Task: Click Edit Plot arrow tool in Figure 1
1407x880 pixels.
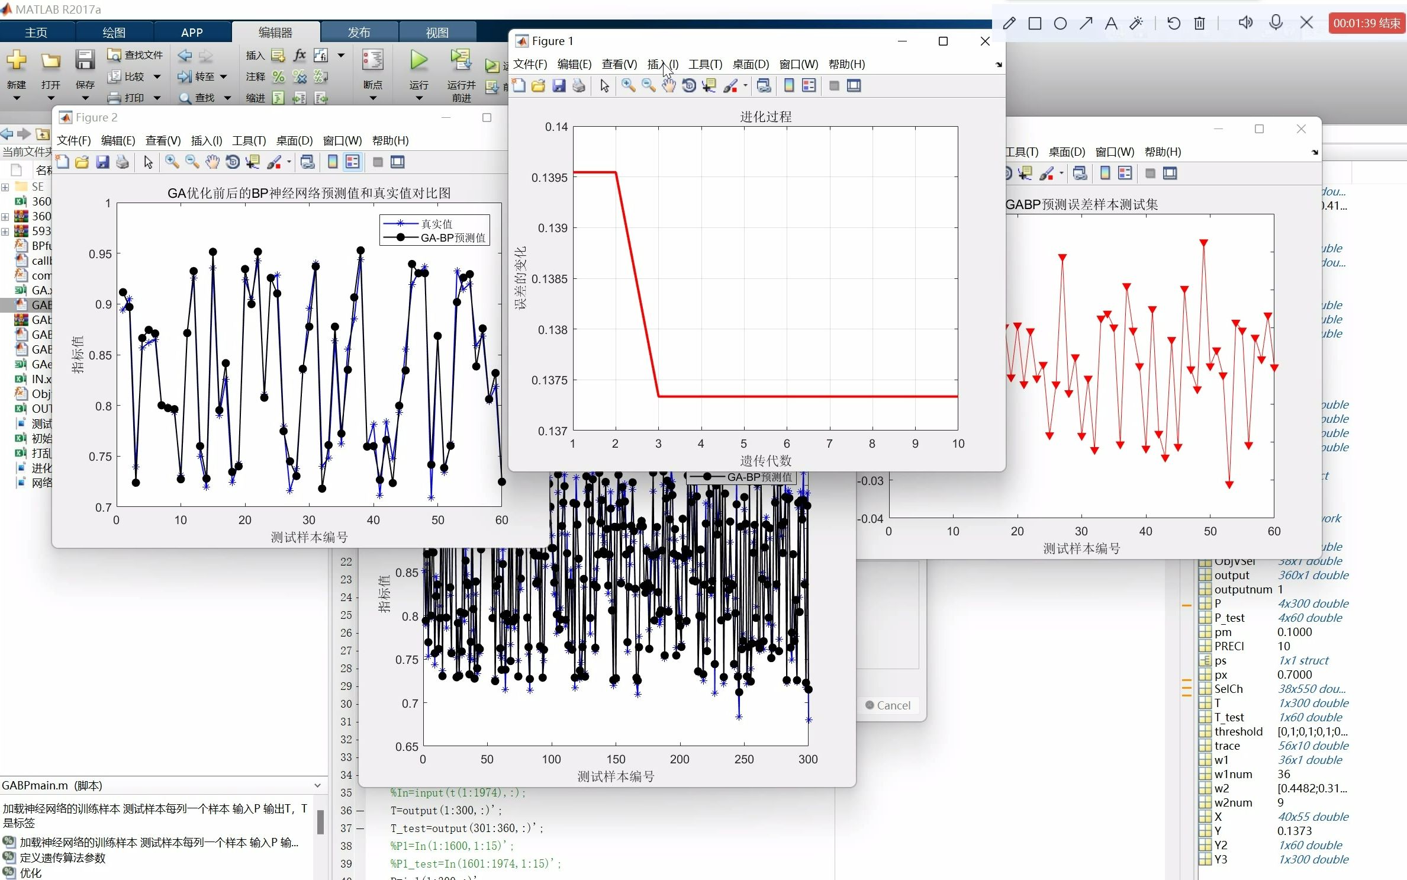Action: 604,86
